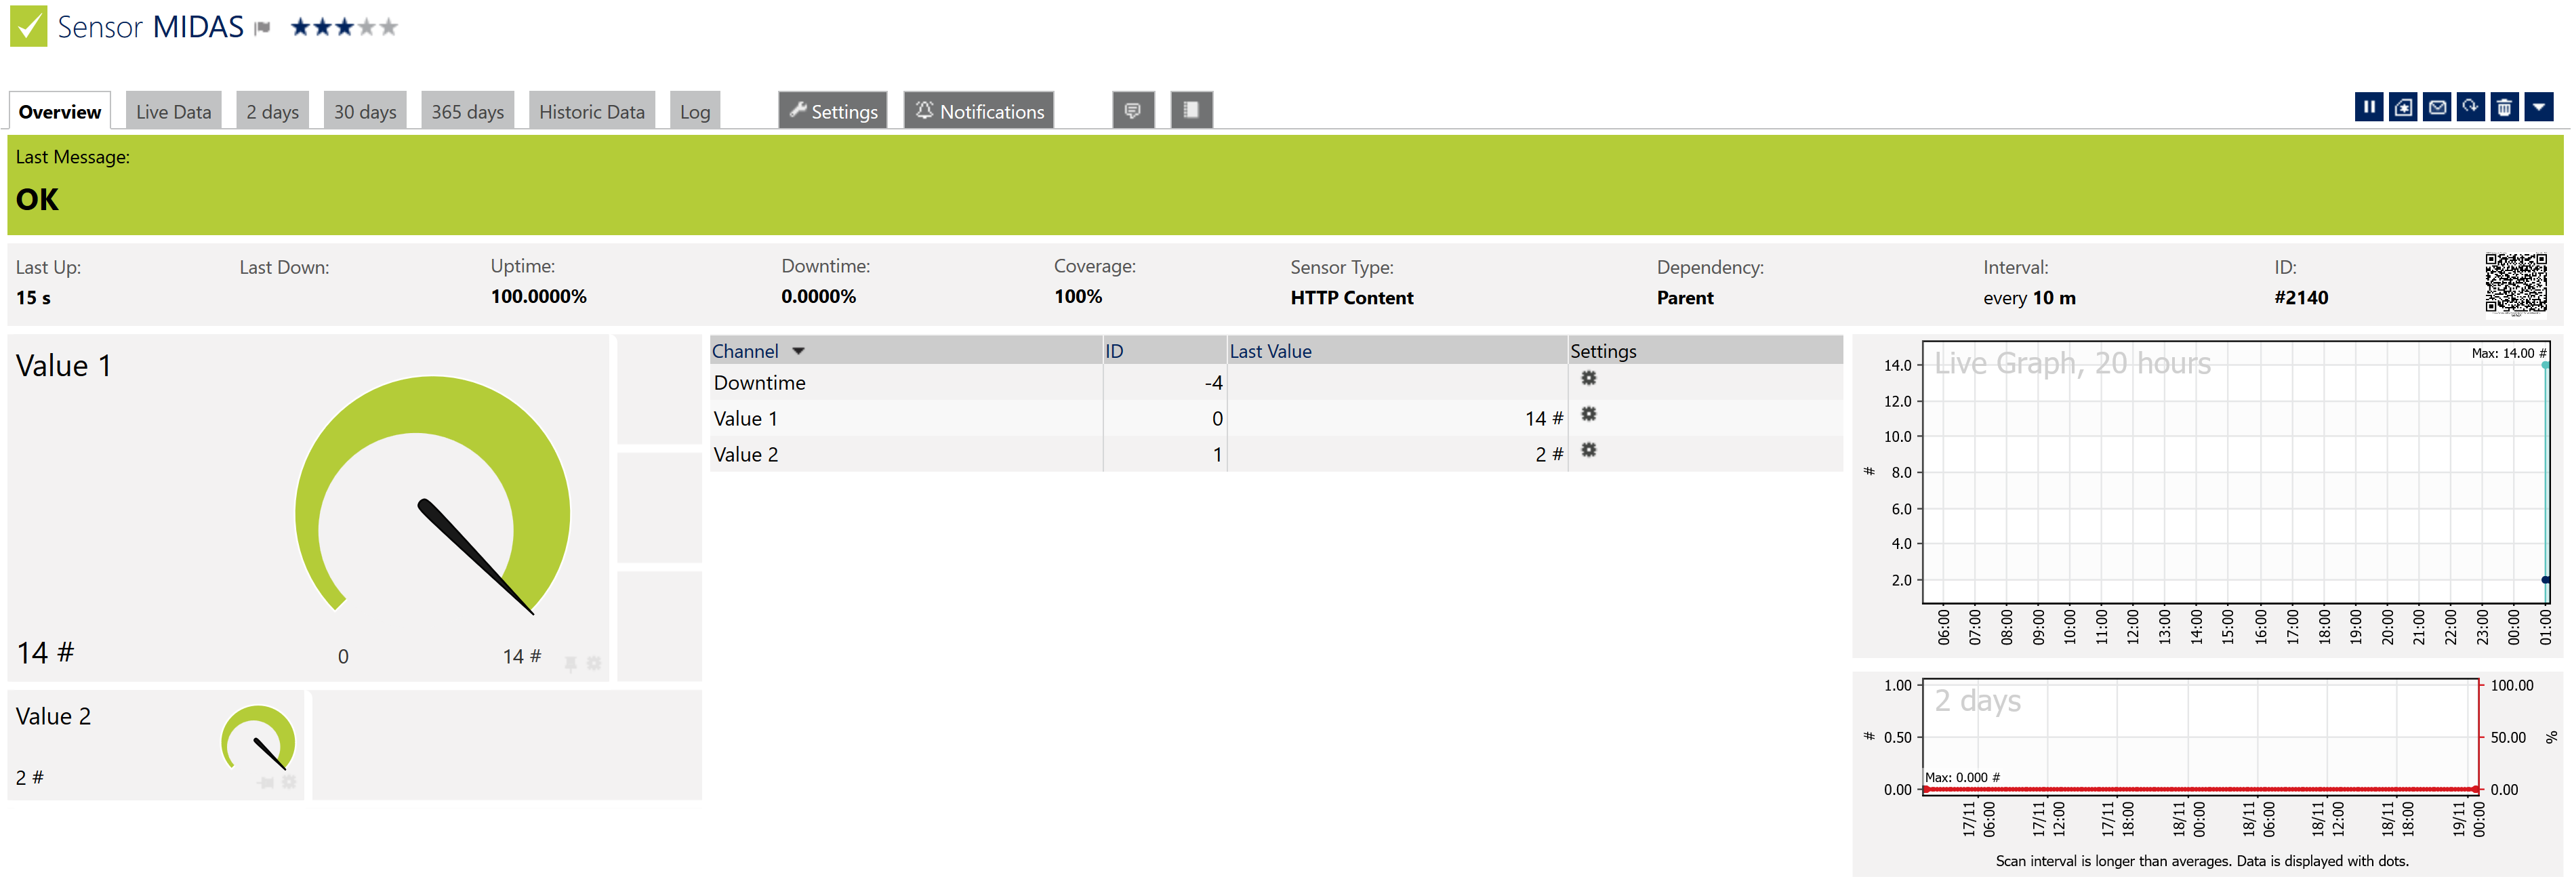The height and width of the screenshot is (879, 2572).
Task: Click the sensor QR code
Action: (x=2515, y=284)
